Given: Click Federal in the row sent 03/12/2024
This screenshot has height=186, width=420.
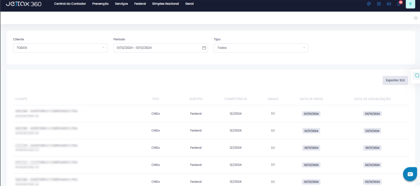Looking at the screenshot, I should pyautogui.click(x=196, y=182).
